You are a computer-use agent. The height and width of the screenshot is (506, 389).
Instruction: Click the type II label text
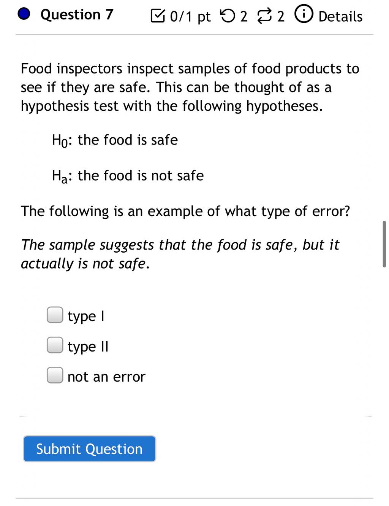[x=88, y=347]
